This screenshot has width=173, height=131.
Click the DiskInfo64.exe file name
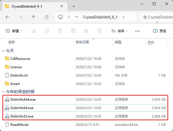coord(22,108)
